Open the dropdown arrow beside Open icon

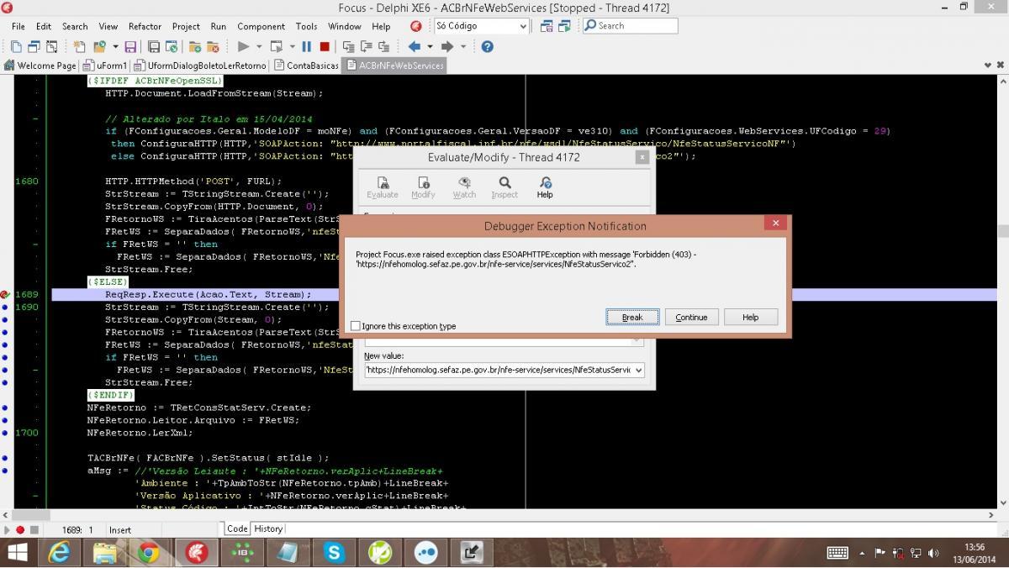point(114,47)
